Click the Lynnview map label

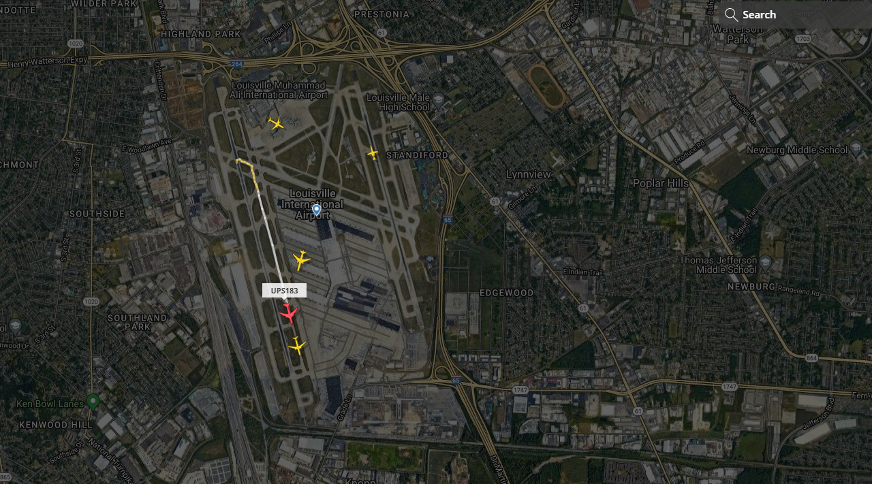pos(529,174)
